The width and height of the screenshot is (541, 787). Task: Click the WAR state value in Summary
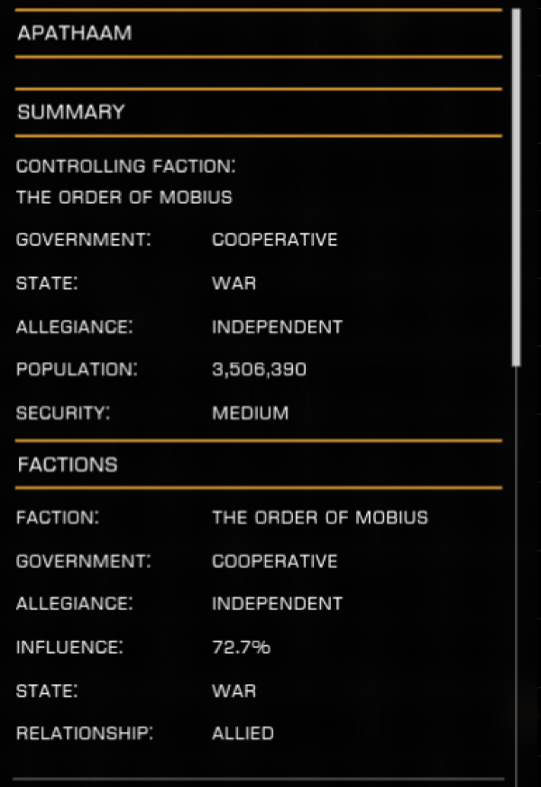click(x=234, y=283)
